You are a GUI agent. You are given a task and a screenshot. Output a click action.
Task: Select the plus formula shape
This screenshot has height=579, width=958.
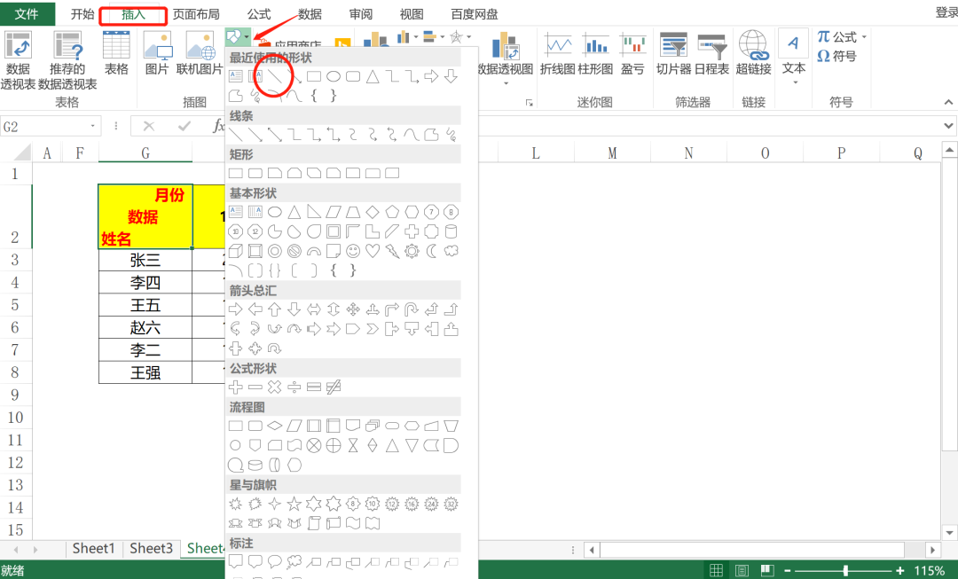236,387
